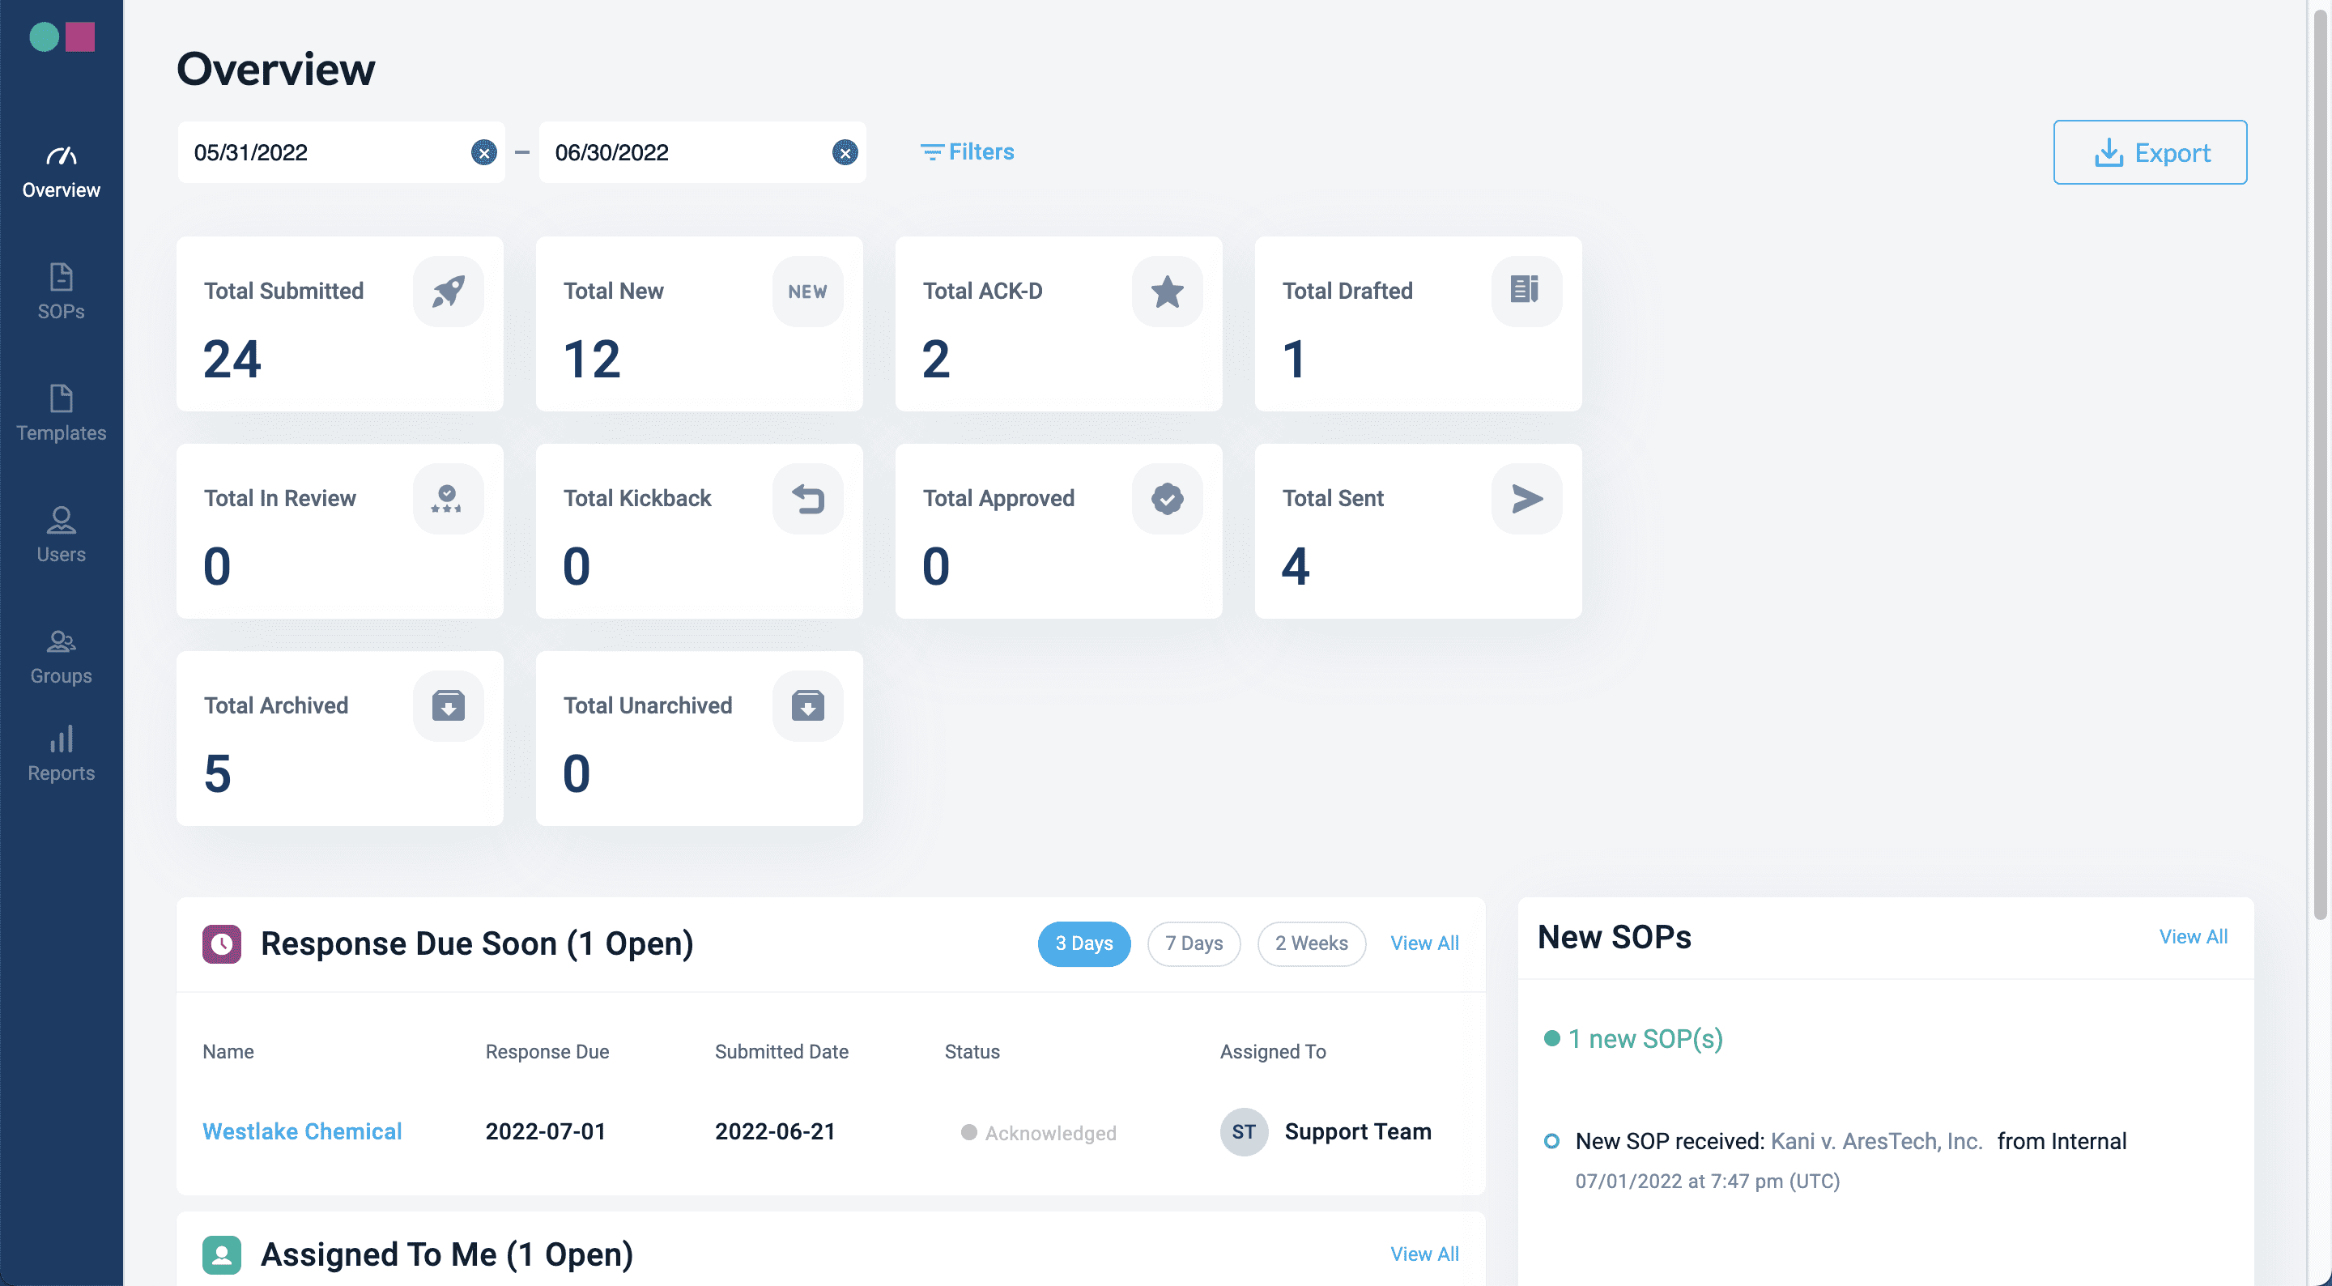Choose the 2 Weeks due range

(1311, 943)
